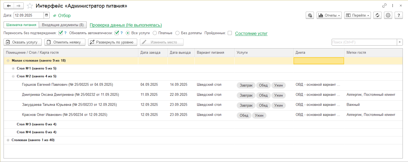
Task: Clear the search field with the x icon
Action: 400,42
